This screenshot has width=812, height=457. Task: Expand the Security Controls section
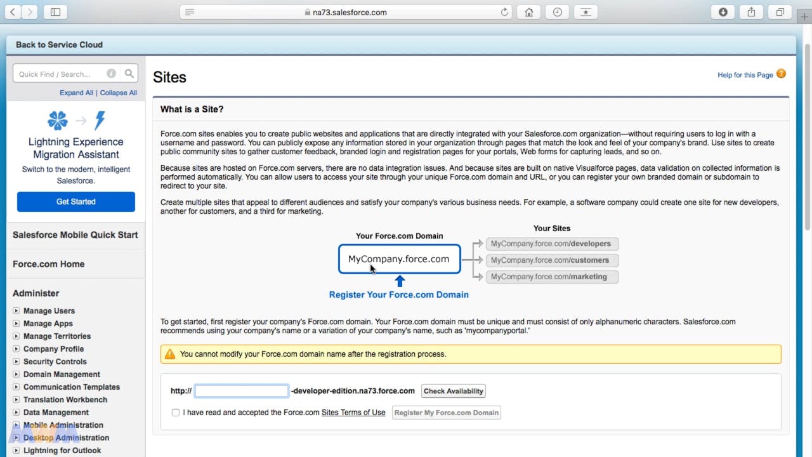tap(16, 362)
